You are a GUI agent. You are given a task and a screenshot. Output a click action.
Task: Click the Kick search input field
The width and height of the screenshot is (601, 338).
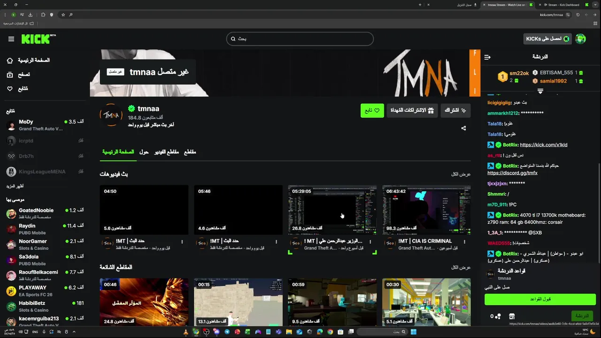(300, 39)
